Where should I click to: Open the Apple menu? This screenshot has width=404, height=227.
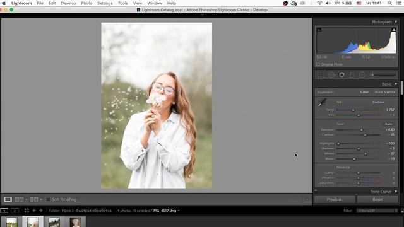[4, 3]
